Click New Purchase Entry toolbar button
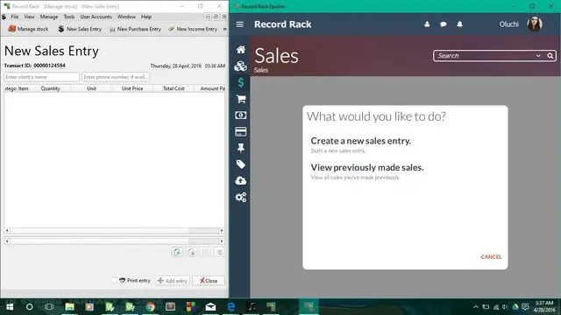 (x=135, y=29)
